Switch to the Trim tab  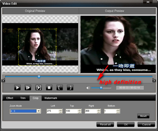(x=23, y=98)
